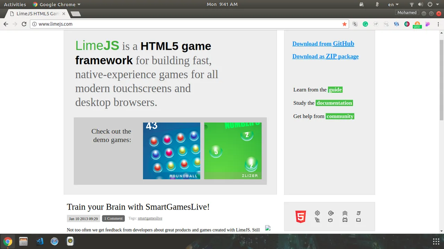Click the broken image beside post text
The height and width of the screenshot is (249, 444).
point(268,228)
